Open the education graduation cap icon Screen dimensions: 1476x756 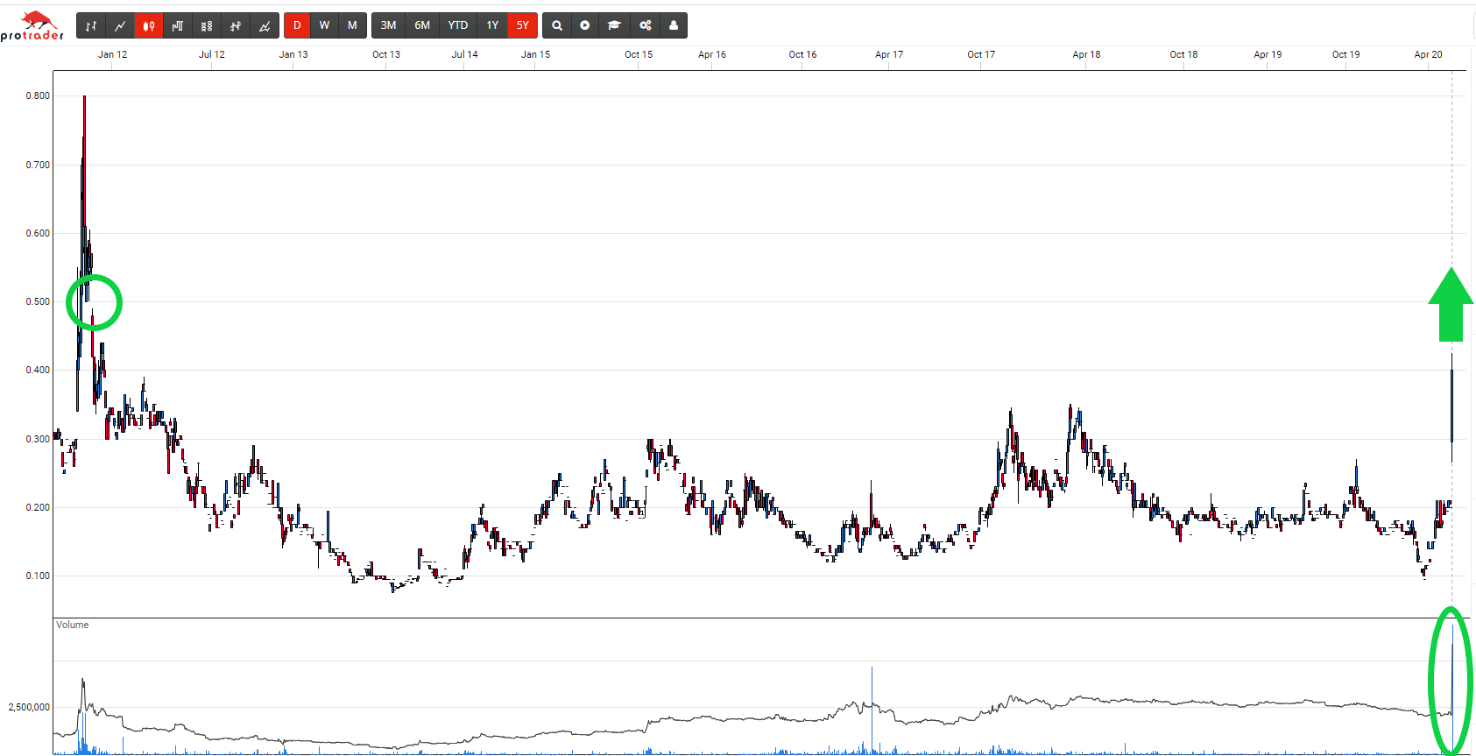(x=615, y=25)
